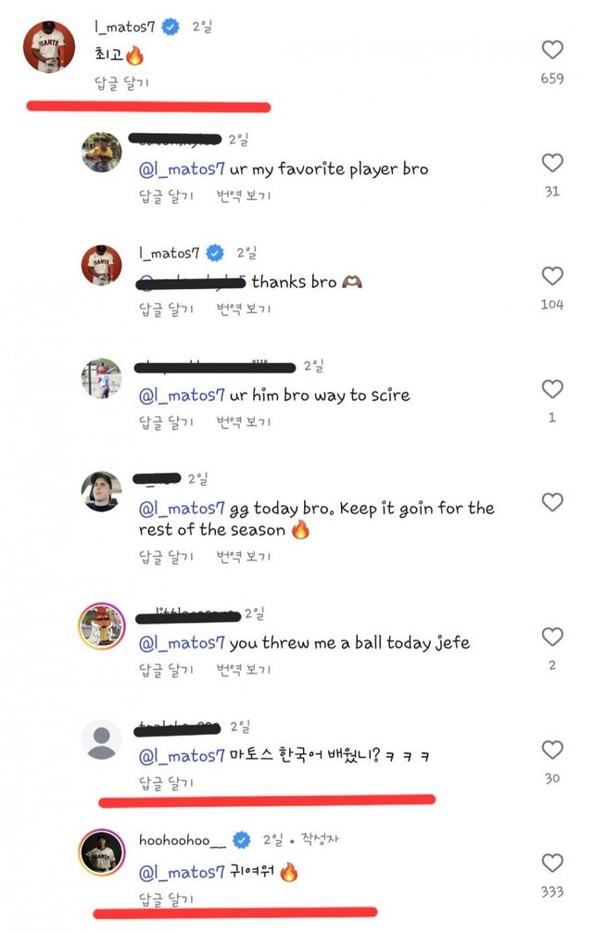
Task: Click @l_matos7 mention in 'ur him bro' comment
Action: point(182,395)
